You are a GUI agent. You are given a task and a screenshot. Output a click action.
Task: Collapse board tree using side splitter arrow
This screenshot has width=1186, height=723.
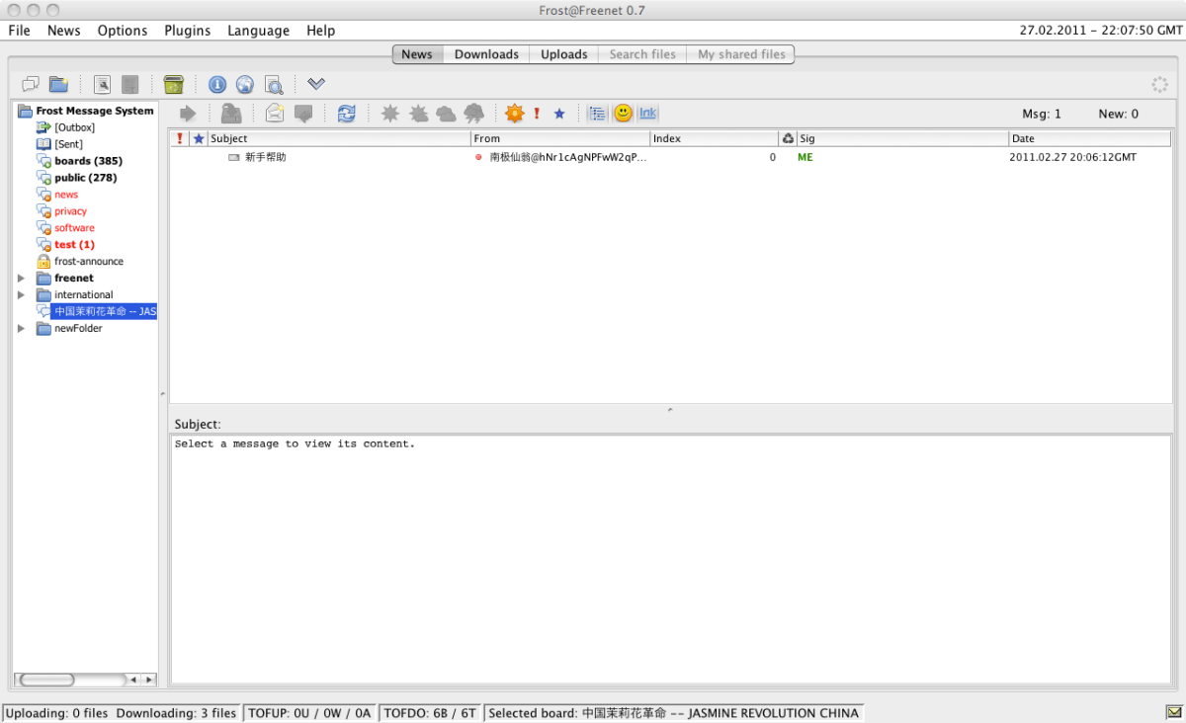point(163,394)
